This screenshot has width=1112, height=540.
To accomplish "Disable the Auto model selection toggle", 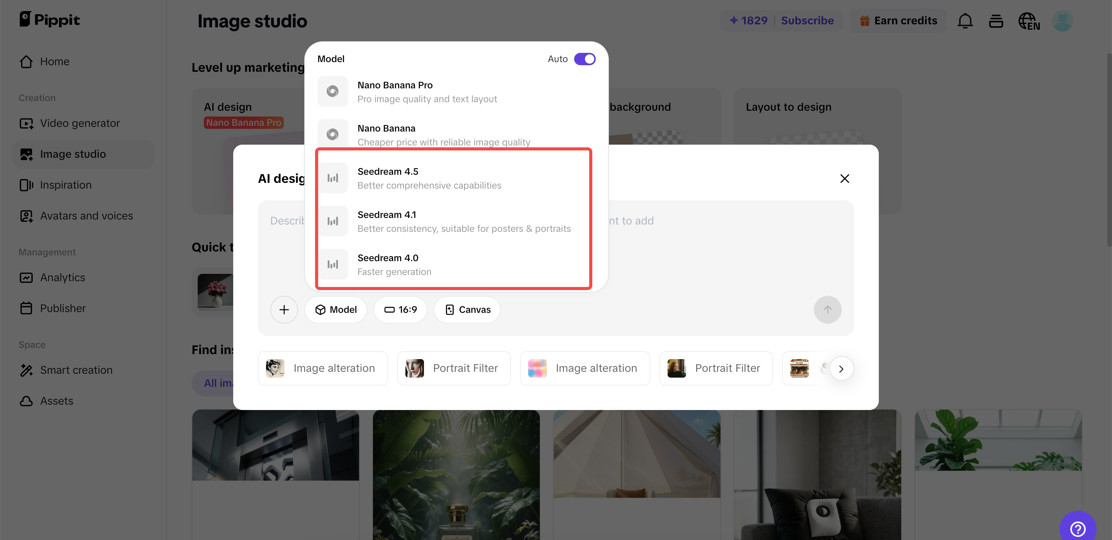I will pyautogui.click(x=585, y=59).
